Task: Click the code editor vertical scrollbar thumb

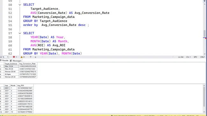Action: point(204,34)
